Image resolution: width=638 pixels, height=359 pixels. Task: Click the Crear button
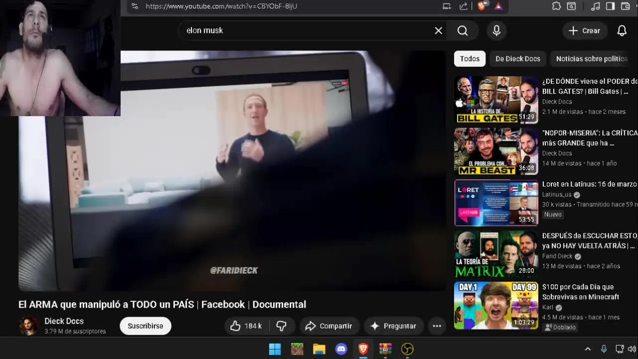click(x=585, y=30)
